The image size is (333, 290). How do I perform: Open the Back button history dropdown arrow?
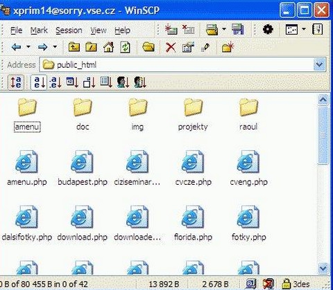(28, 47)
